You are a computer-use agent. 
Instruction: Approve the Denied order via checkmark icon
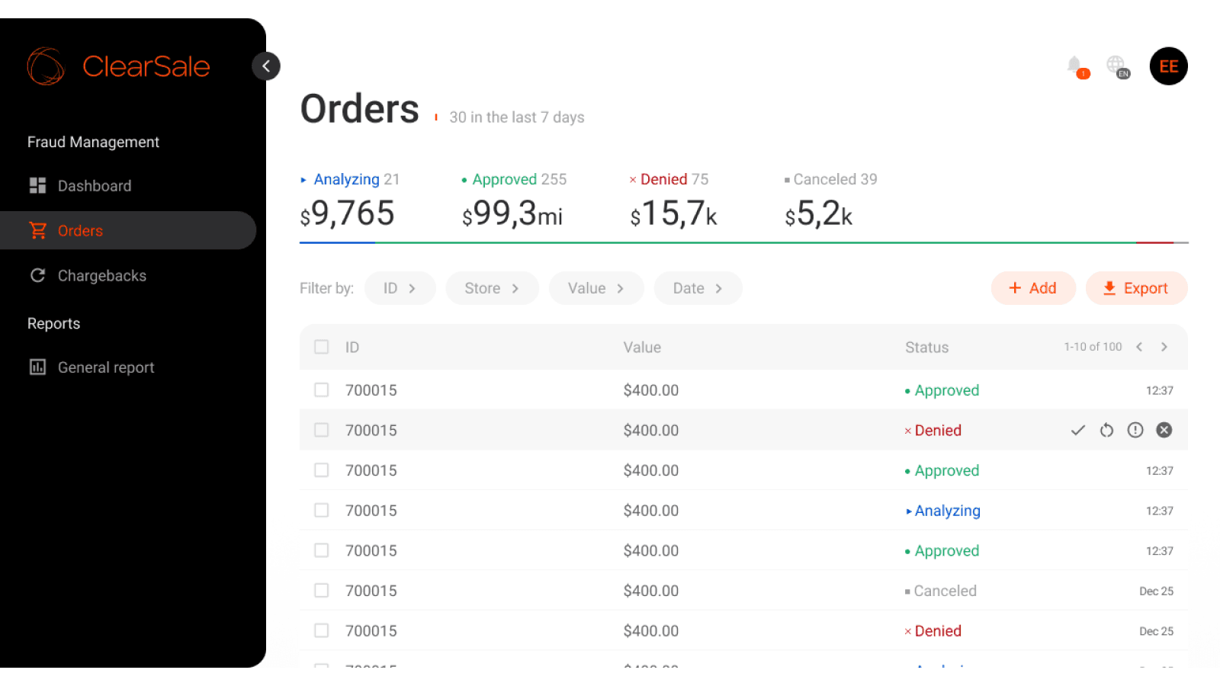click(x=1077, y=430)
